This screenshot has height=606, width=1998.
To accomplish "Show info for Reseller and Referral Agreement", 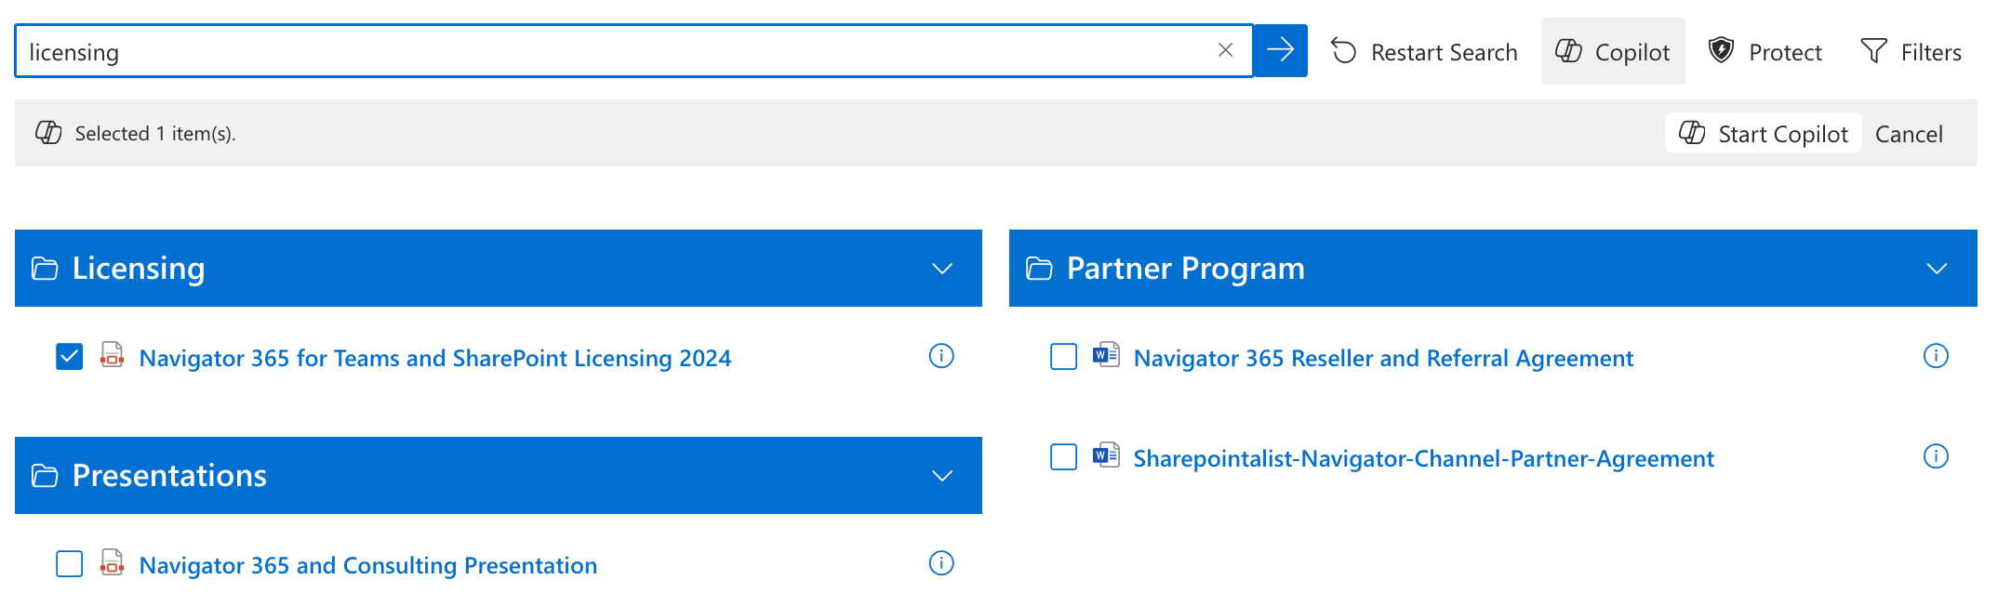I will pyautogui.click(x=1936, y=356).
